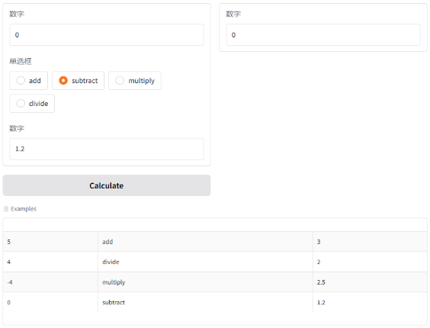430x328 pixels.
Task: Click the example cell showing 1.2
Action: (x=370, y=302)
